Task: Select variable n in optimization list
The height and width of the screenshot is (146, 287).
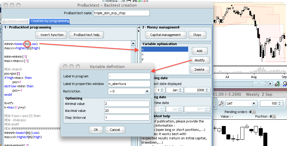Action: pyautogui.click(x=165, y=49)
